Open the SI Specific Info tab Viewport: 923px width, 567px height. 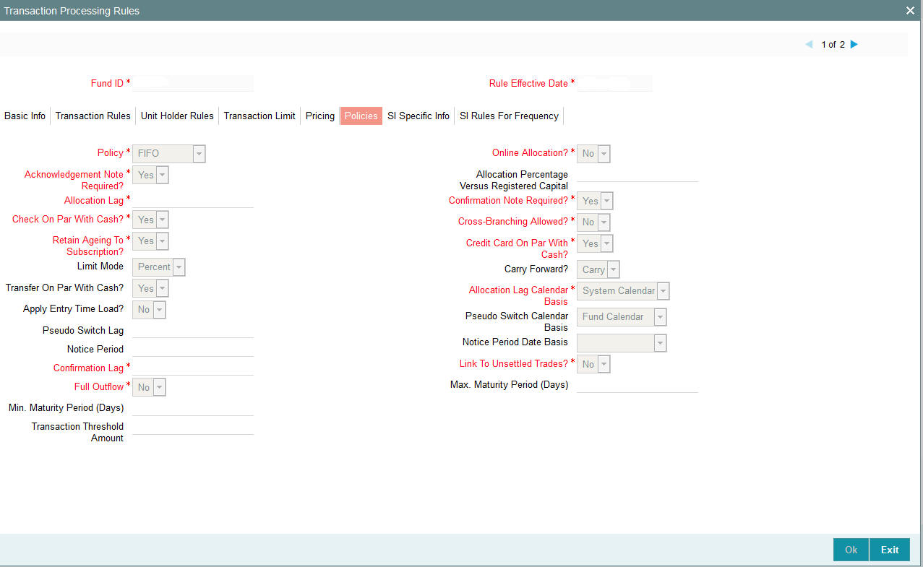coord(418,116)
